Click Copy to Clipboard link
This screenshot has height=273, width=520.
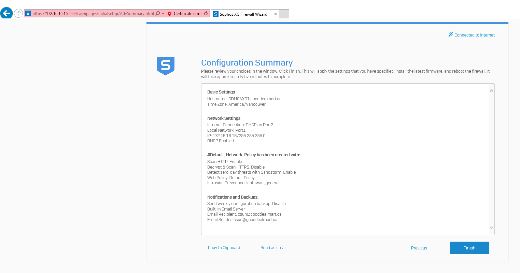click(x=224, y=248)
